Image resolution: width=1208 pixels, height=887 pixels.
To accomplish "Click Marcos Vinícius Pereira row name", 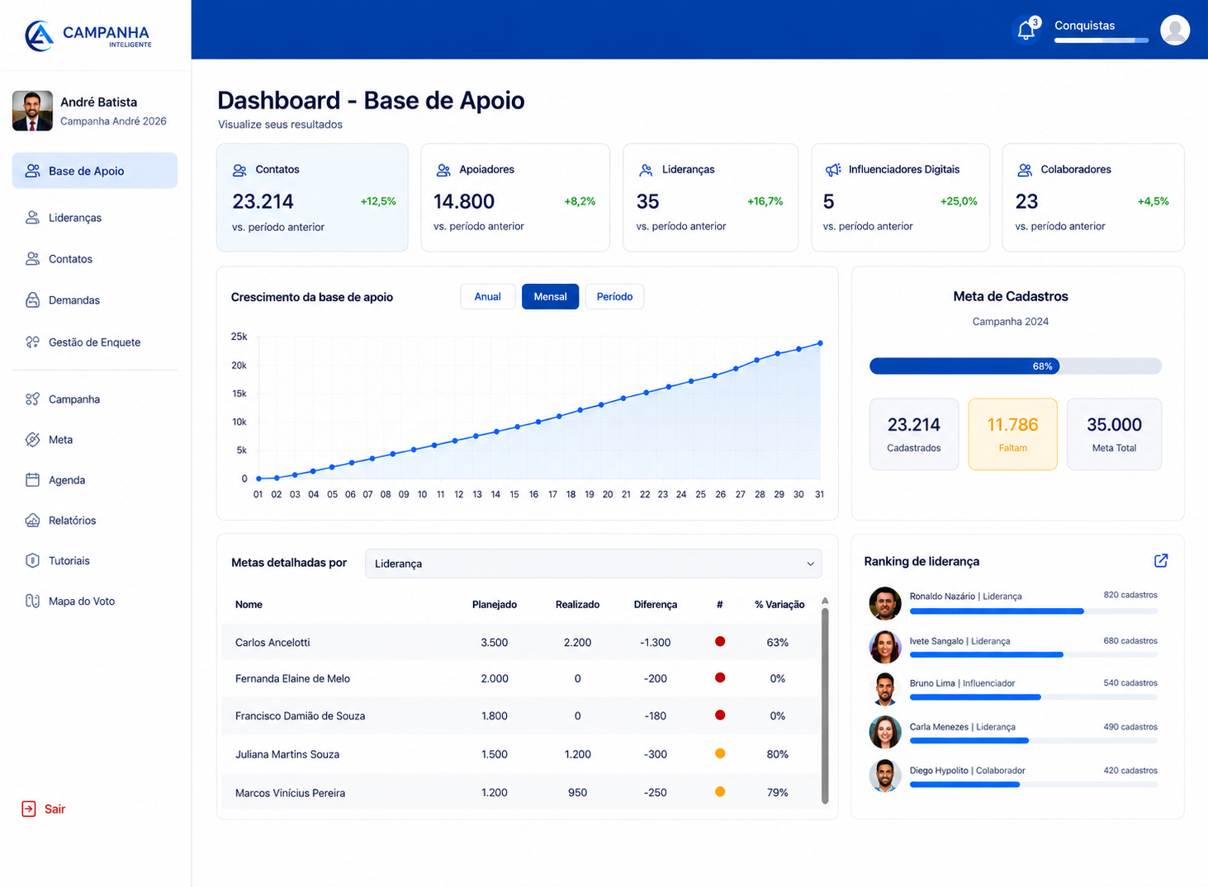I will [290, 793].
